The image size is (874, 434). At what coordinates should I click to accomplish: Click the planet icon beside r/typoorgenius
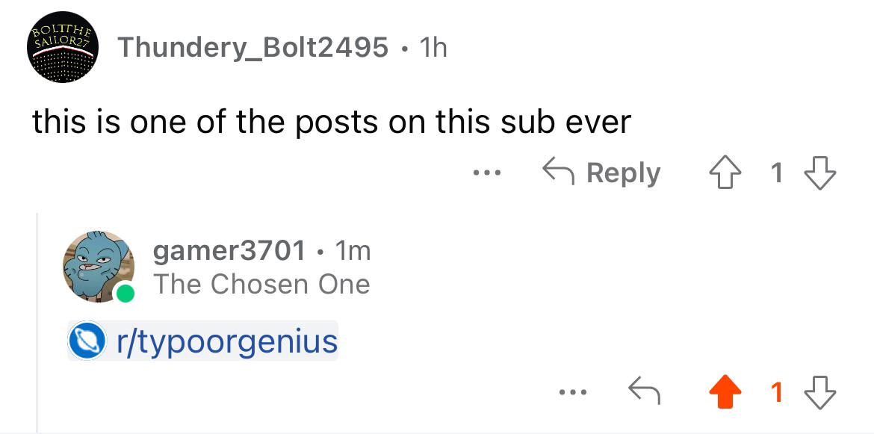coord(87,341)
